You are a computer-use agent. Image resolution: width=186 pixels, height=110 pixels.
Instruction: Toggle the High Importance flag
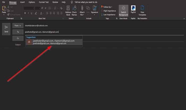108,11
